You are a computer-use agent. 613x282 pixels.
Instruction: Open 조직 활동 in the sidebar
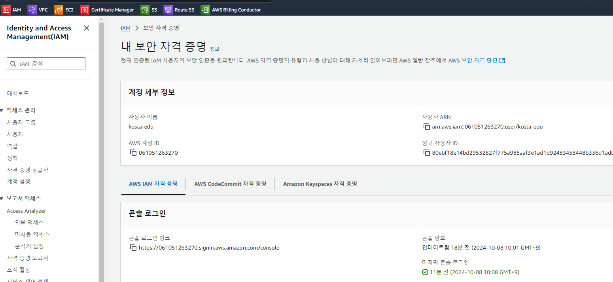click(19, 270)
